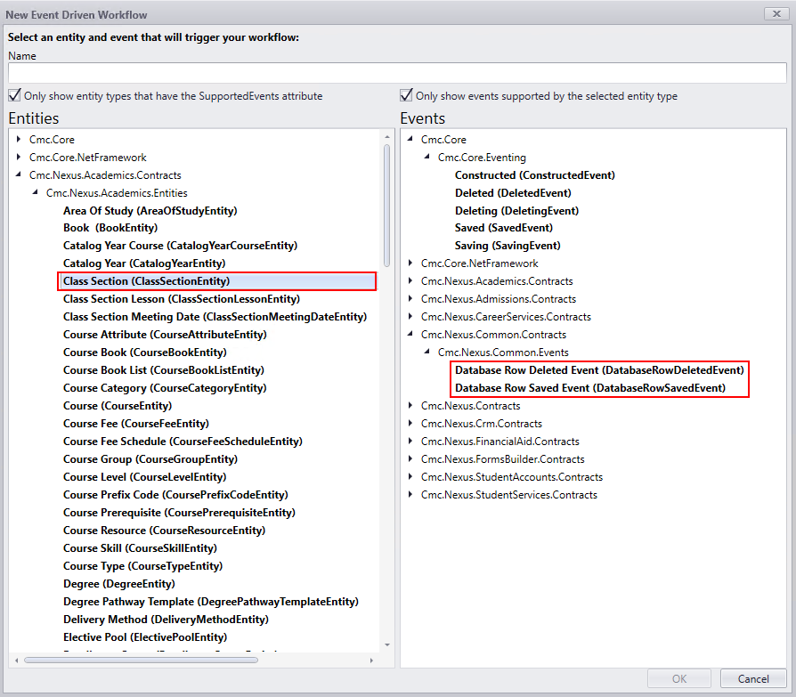Expand the Cmc.Nexus.Crm.Contracts node

(410, 423)
